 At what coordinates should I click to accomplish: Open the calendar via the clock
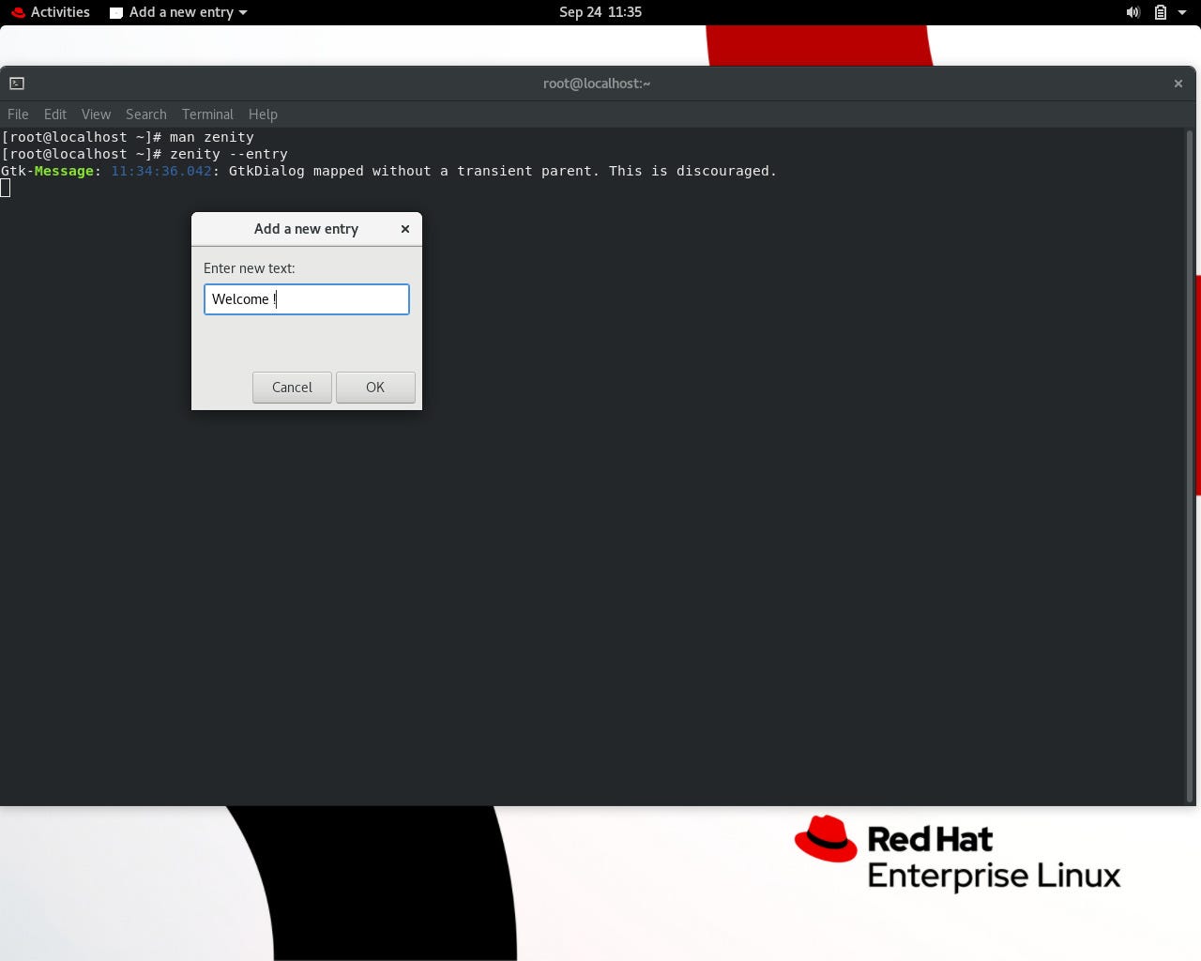click(x=600, y=12)
